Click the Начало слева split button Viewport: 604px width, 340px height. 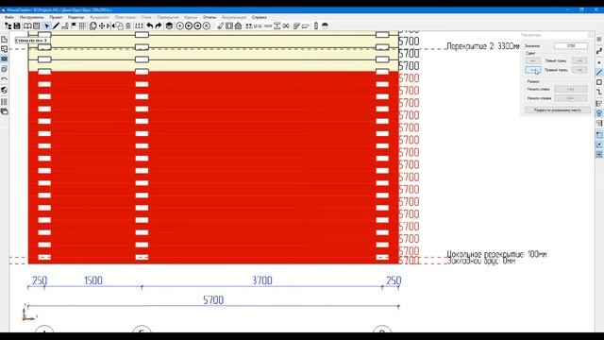coord(571,89)
